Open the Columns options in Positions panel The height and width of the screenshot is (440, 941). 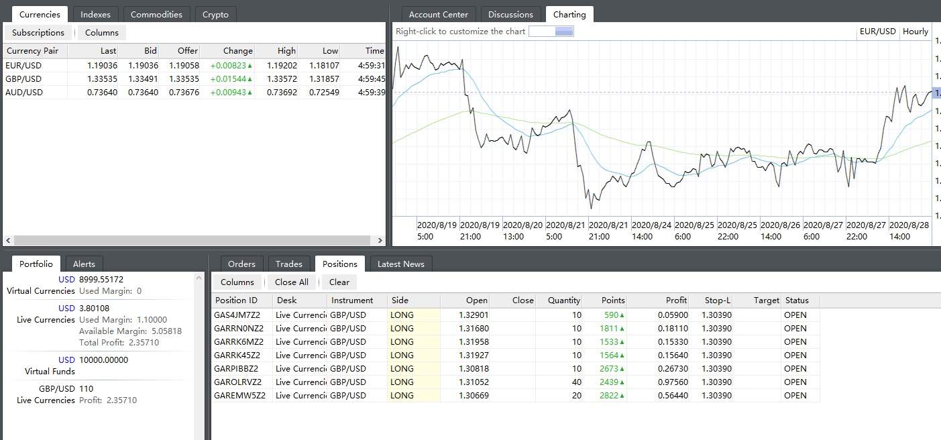[x=237, y=282]
